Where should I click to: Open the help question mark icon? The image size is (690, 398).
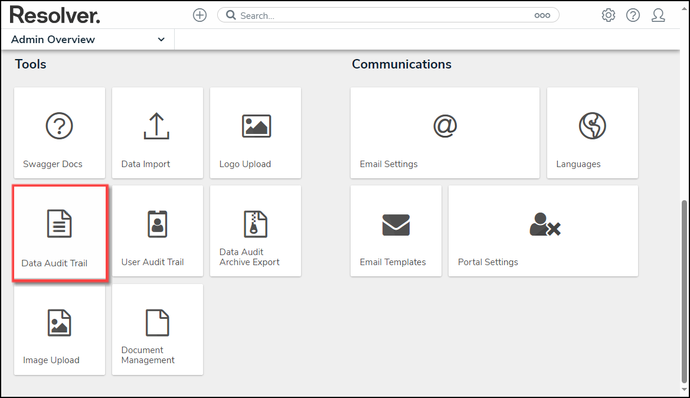pyautogui.click(x=633, y=16)
